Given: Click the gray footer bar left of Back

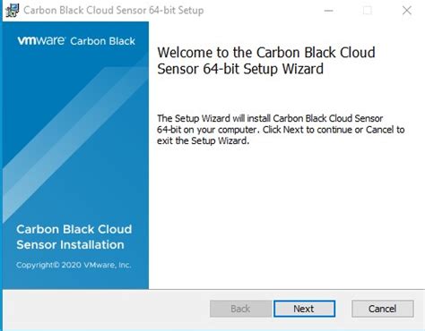Looking at the screenshot, I should click(x=106, y=309).
